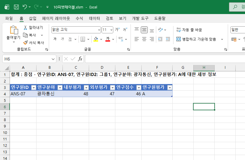Click the Cut (잘라내기) scissors icon
The image size is (245, 160).
pyautogui.click(x=25, y=27)
